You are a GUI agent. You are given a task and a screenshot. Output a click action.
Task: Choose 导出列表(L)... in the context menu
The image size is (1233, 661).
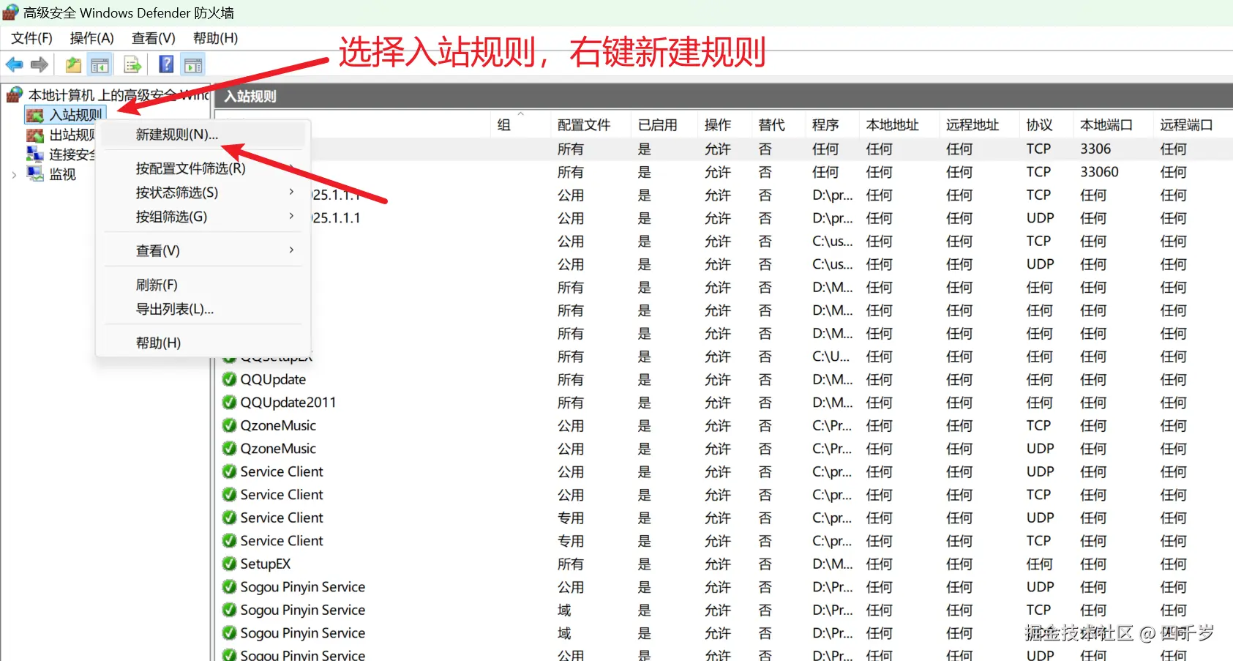pyautogui.click(x=203, y=309)
